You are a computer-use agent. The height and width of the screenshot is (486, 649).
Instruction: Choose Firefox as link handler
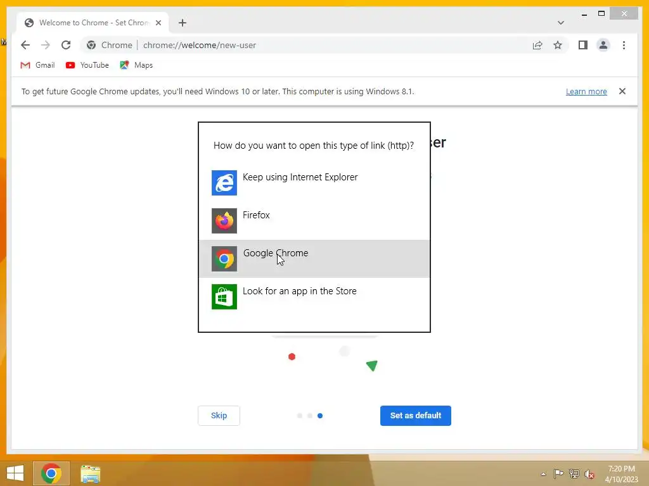(314, 221)
